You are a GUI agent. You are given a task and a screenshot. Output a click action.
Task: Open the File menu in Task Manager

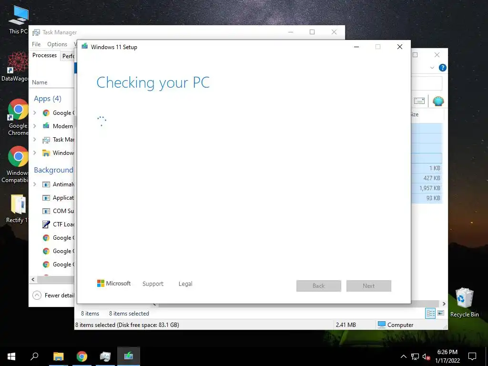(36, 44)
